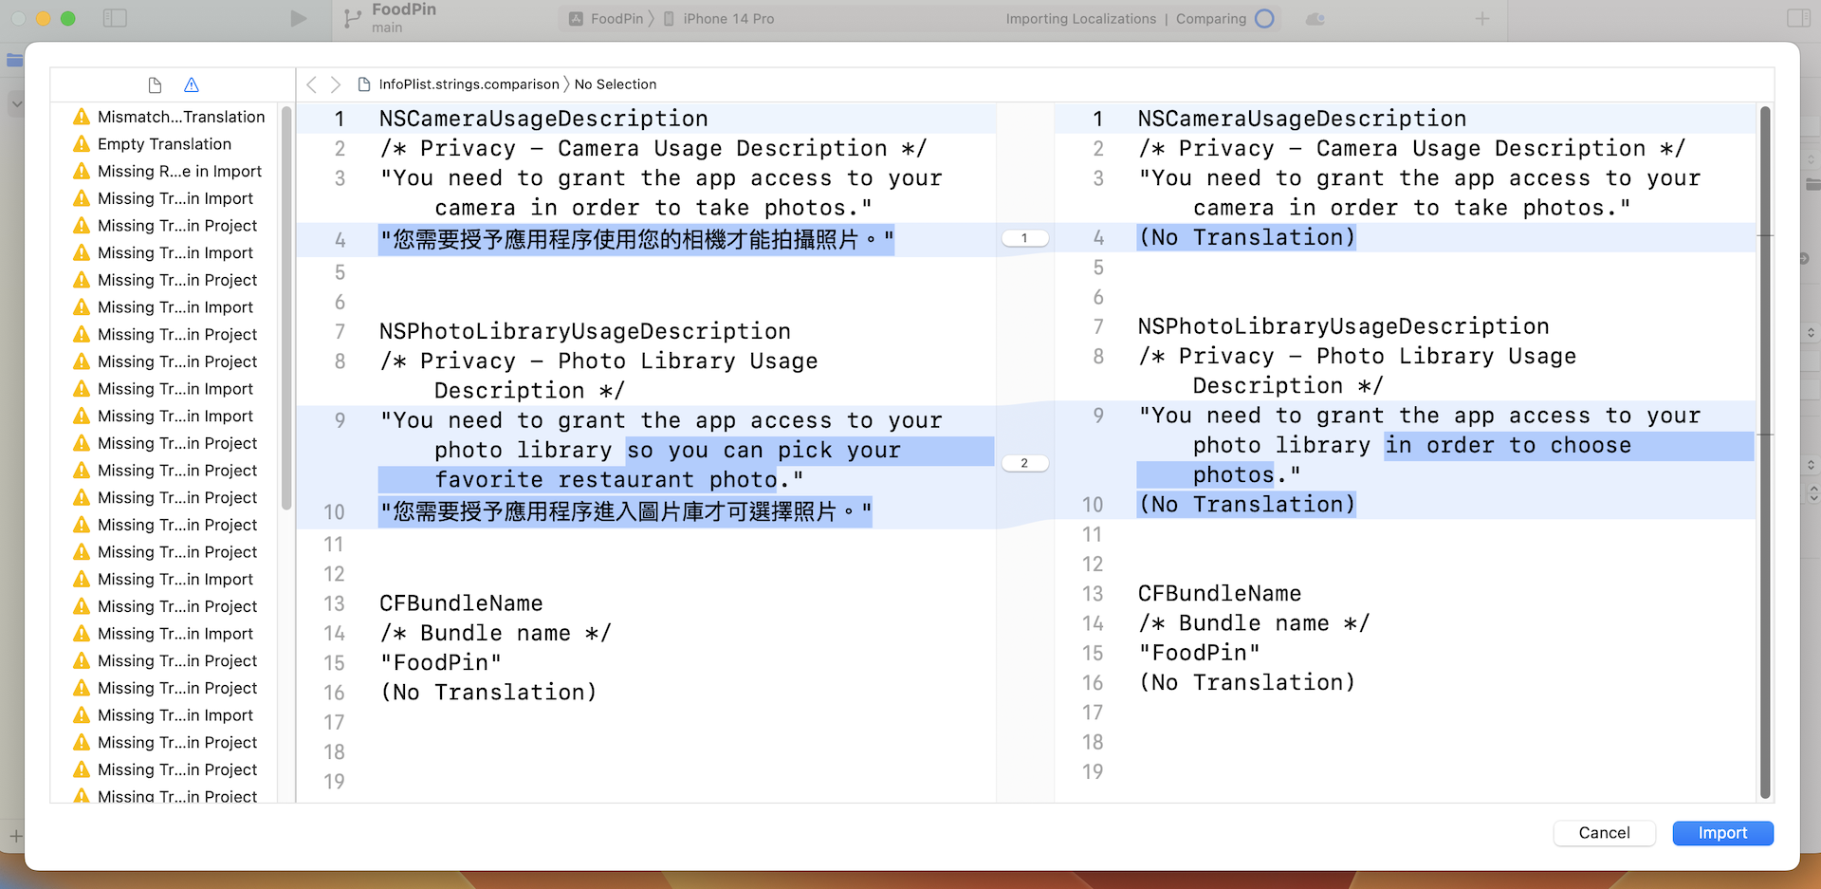
Task: Toggle the navigator sidebar panel icon
Action: click(x=115, y=18)
